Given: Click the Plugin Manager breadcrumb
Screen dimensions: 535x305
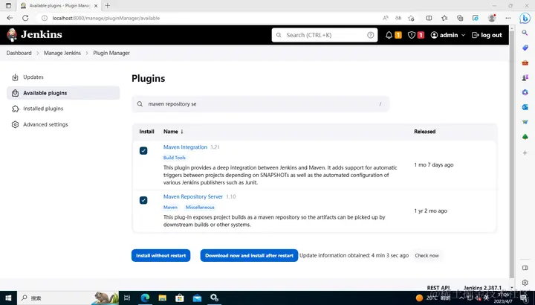Looking at the screenshot, I should click(x=111, y=53).
